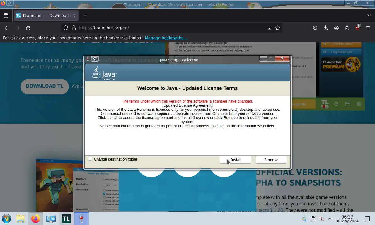Close the TLauncher tab

click(x=74, y=16)
